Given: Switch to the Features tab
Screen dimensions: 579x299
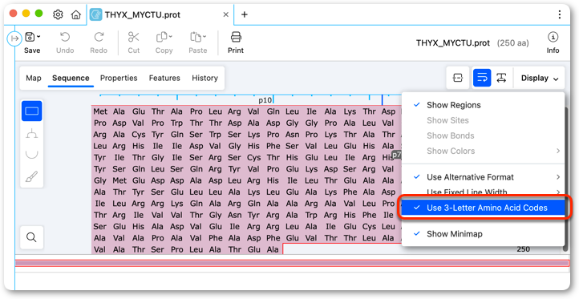Looking at the screenshot, I should [164, 78].
